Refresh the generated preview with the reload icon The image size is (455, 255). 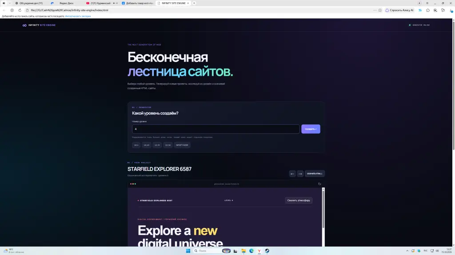(319, 184)
